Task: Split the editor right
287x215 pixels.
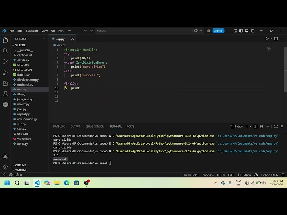Action: click(x=276, y=39)
